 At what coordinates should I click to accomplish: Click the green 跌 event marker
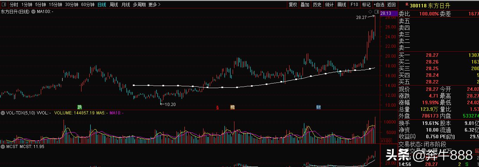pos(80,107)
